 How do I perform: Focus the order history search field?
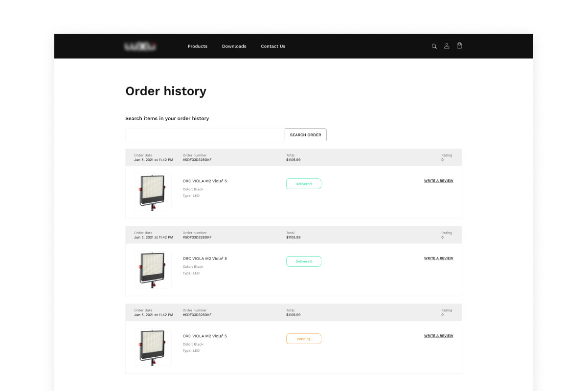(x=205, y=135)
